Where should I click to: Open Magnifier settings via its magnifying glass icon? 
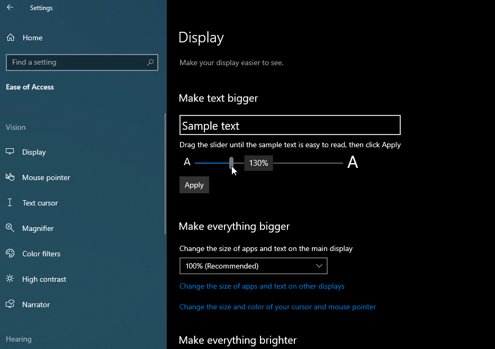click(x=11, y=228)
